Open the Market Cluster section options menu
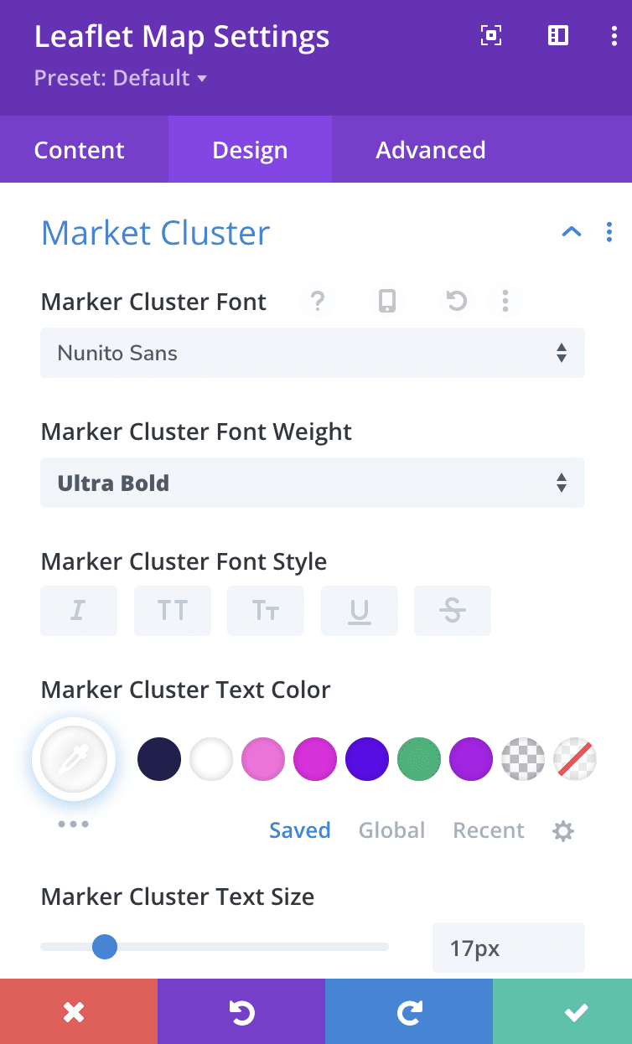The image size is (632, 1044). tap(609, 232)
